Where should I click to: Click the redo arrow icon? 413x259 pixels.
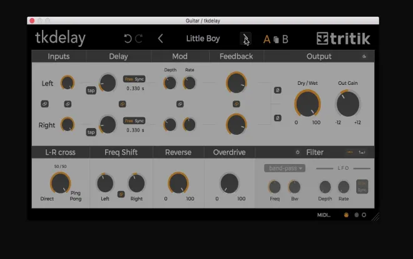pyautogui.click(x=139, y=39)
